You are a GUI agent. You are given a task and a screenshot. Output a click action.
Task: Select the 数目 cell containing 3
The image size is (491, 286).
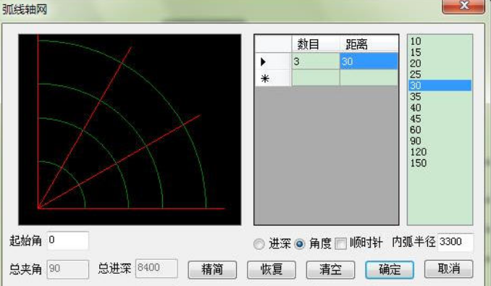(316, 61)
